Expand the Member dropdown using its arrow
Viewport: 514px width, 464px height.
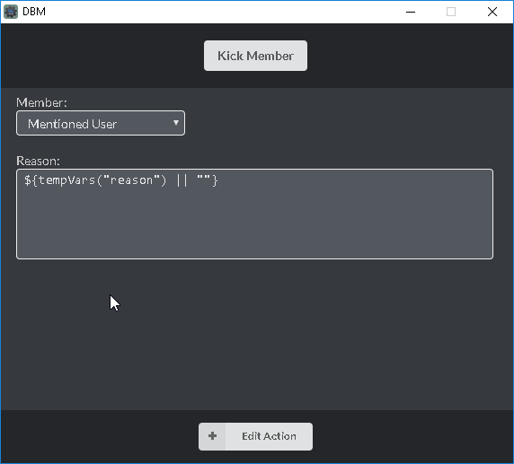[176, 123]
